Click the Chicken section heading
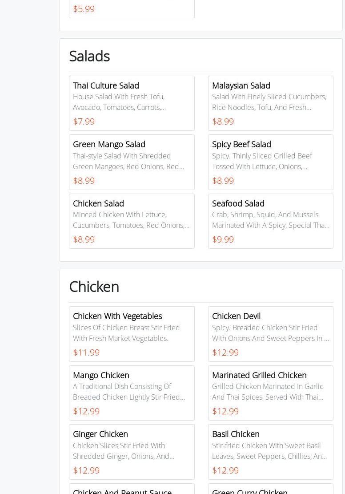Viewport: 345px width, 494px height. point(94,287)
